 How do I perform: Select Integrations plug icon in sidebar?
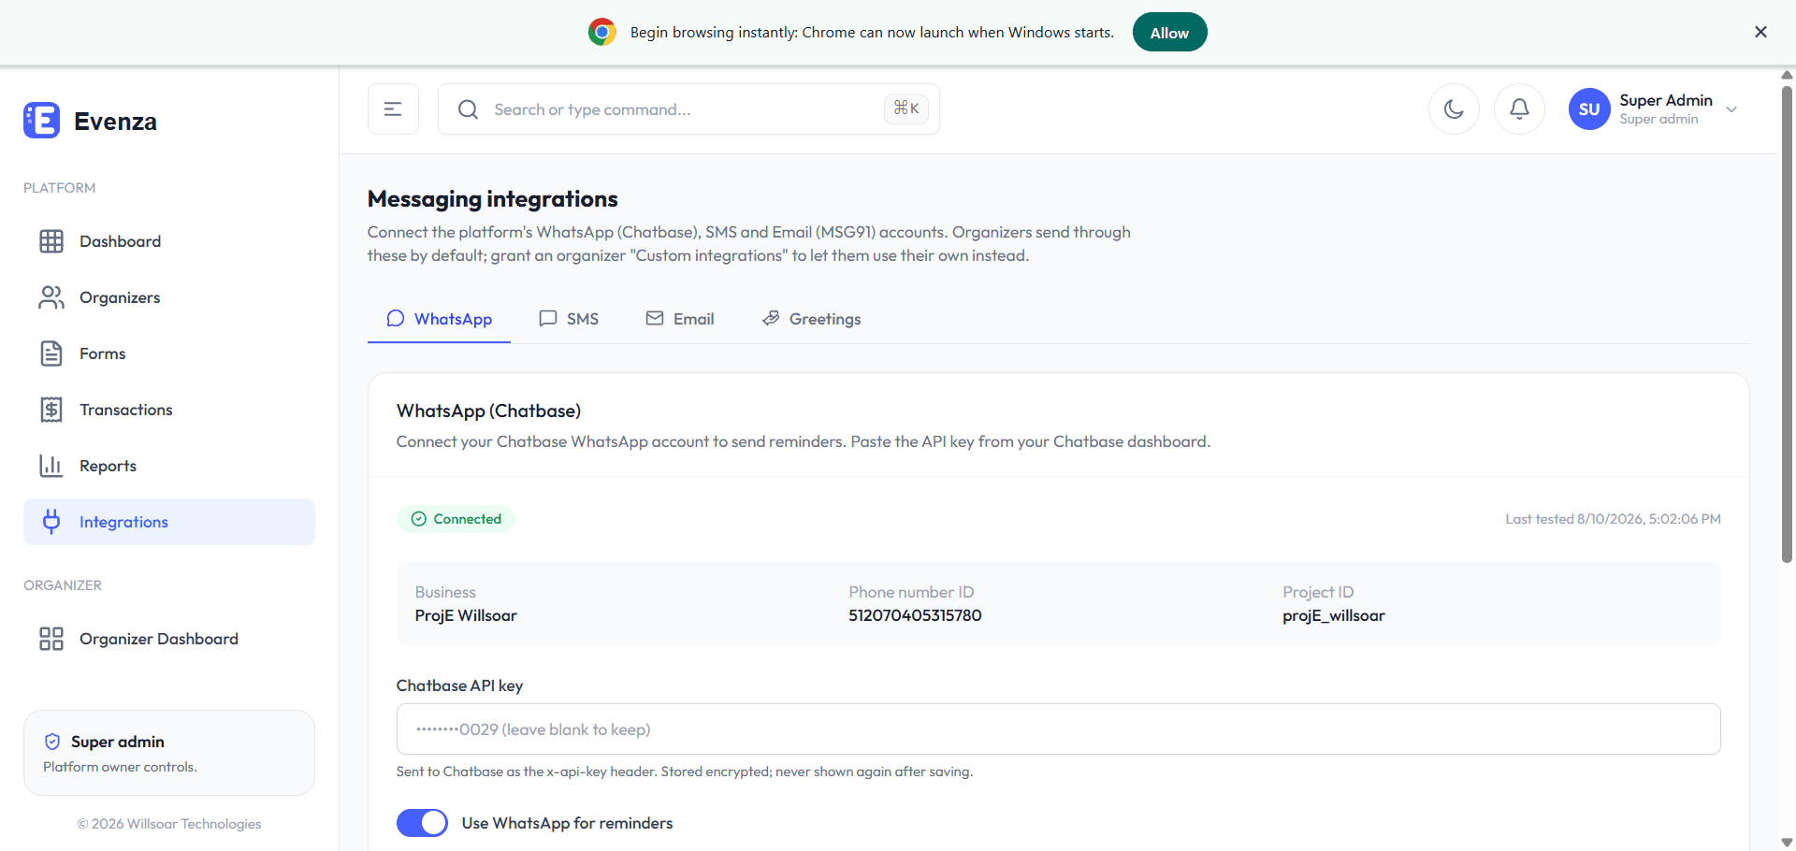pos(51,522)
